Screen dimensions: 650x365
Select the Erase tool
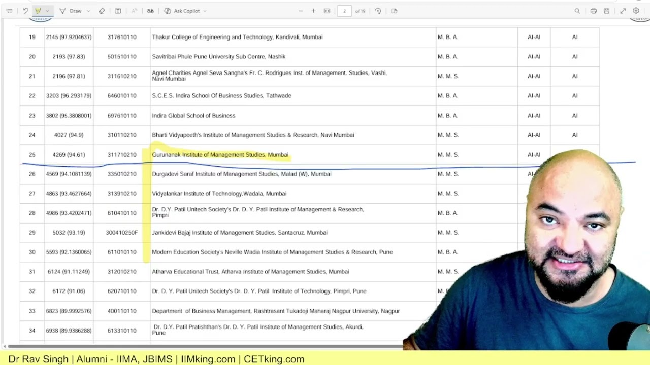102,11
